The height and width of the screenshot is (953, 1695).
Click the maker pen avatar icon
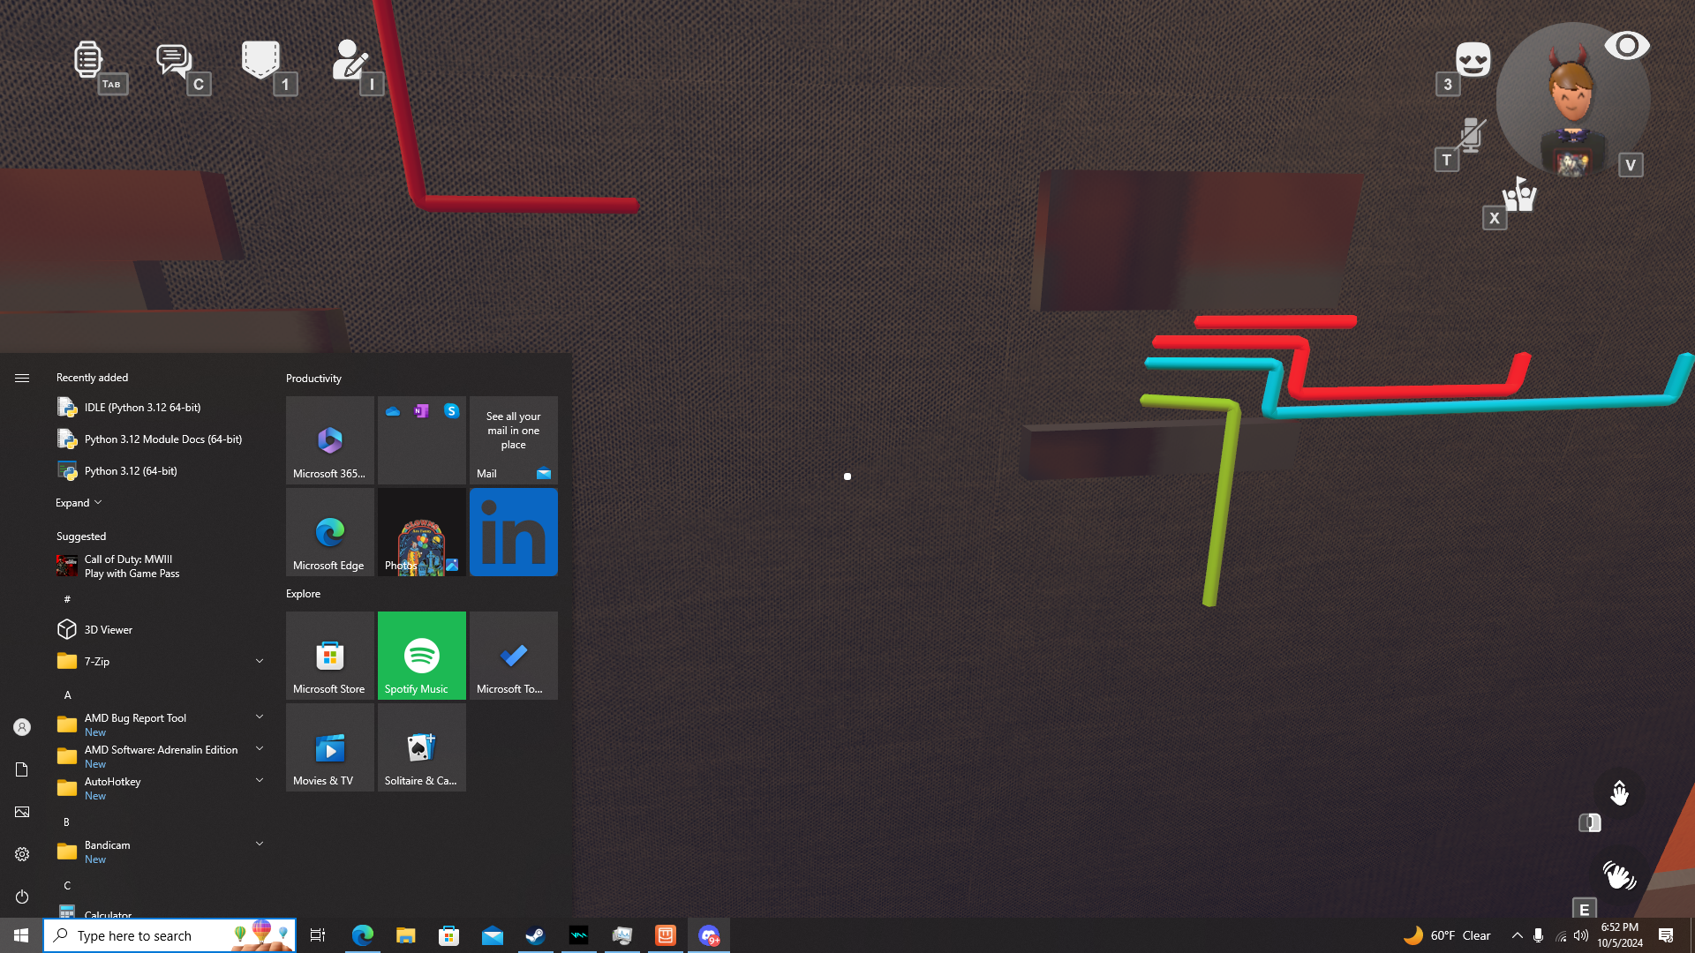pyautogui.click(x=350, y=60)
